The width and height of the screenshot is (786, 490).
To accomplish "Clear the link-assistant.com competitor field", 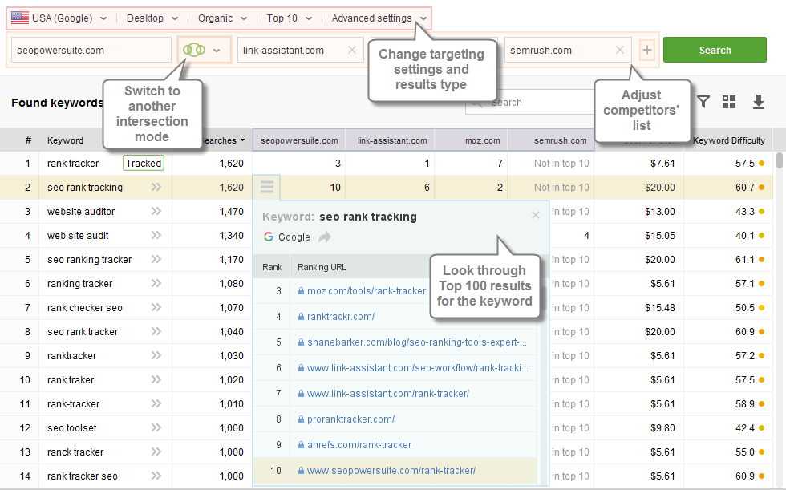I will click(352, 50).
